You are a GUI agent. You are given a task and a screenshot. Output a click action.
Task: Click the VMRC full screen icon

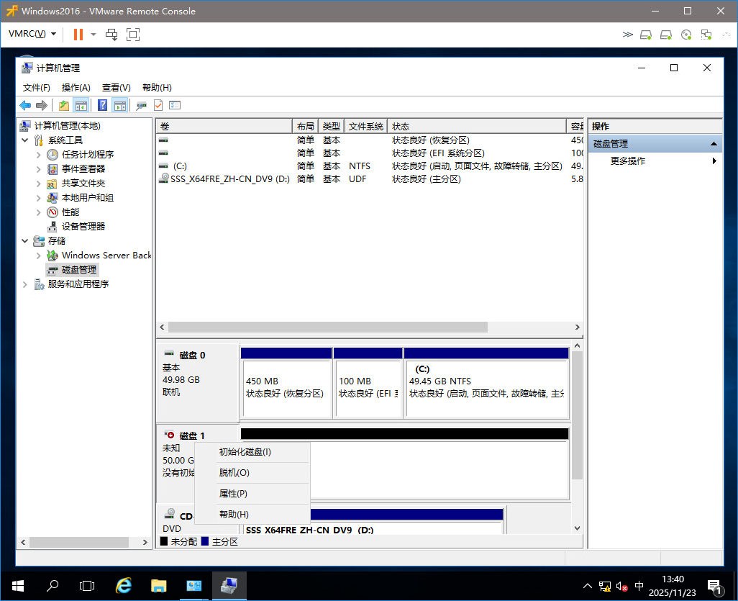pos(133,35)
